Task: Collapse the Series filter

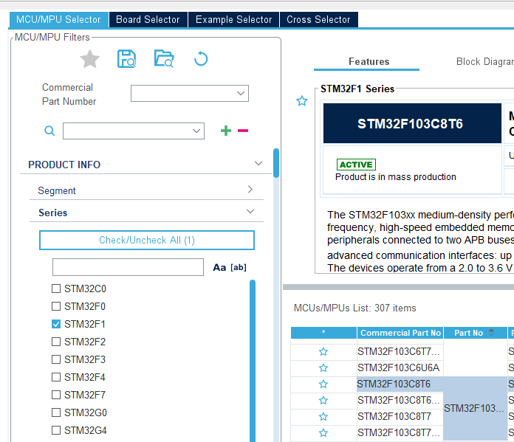Action: click(x=250, y=211)
